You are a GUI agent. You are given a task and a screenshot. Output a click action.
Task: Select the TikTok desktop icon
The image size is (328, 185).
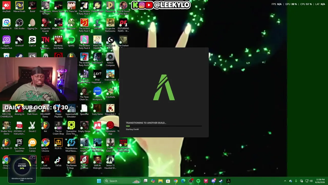[58, 161]
